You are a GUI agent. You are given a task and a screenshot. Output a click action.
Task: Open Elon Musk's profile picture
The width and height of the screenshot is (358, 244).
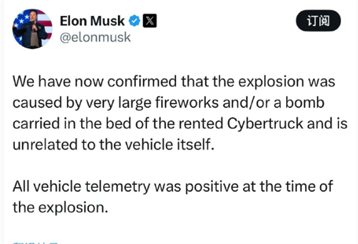[x=31, y=29]
